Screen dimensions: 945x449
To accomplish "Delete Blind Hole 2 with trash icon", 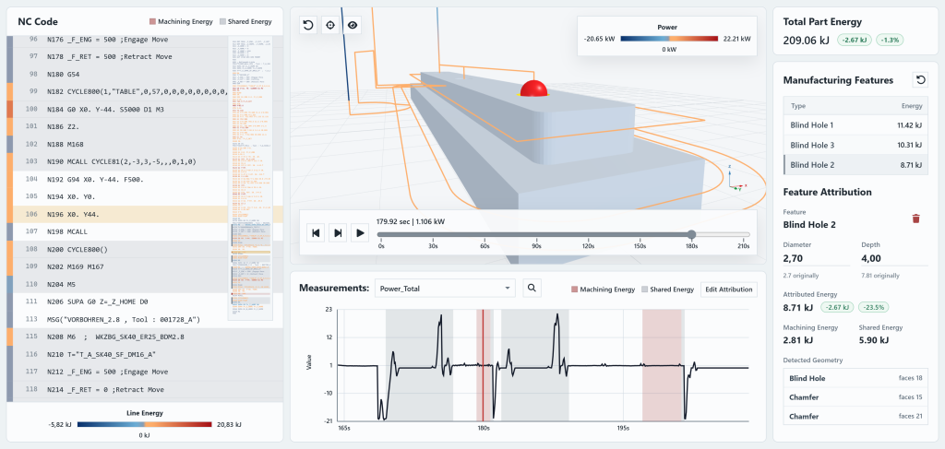I will [916, 219].
